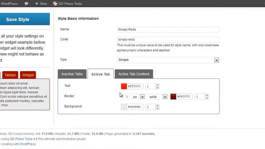Click the GD Press Tools logo icon
This screenshot has width=265, height=149.
pyautogui.click(x=55, y=4)
